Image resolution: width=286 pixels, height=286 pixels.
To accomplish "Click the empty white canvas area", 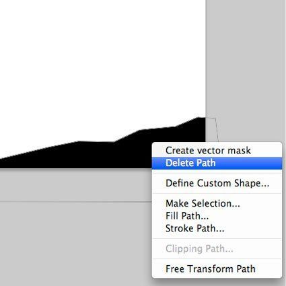I will pos(101,63).
